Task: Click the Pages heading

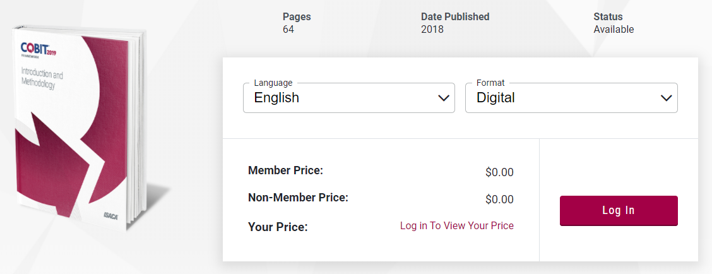Action: (x=297, y=17)
